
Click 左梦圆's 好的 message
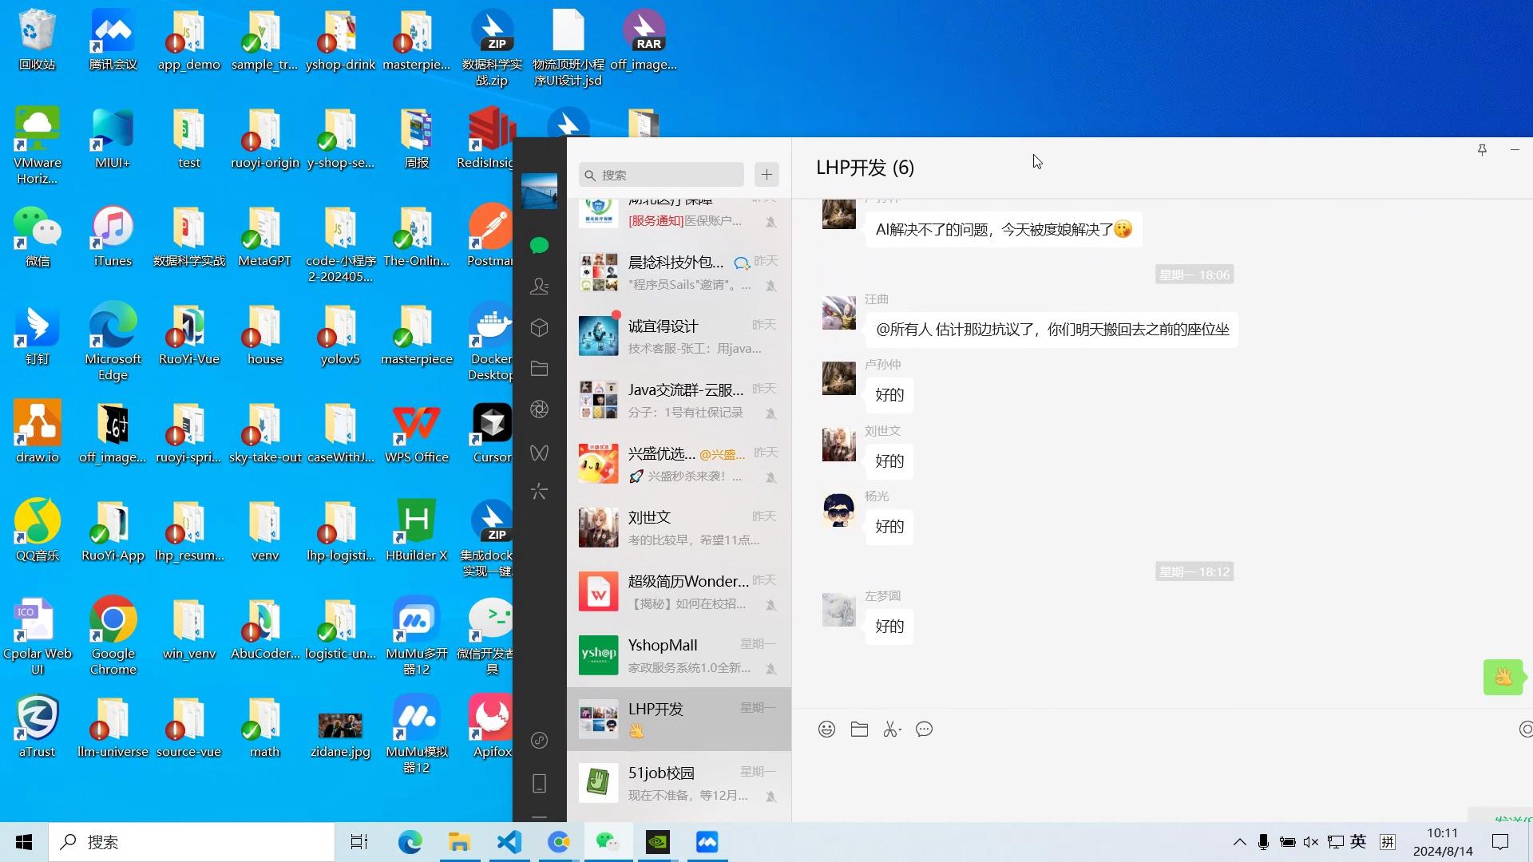[x=889, y=627]
